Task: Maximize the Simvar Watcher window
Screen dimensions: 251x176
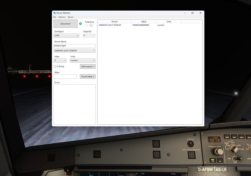Action: pyautogui.click(x=192, y=13)
